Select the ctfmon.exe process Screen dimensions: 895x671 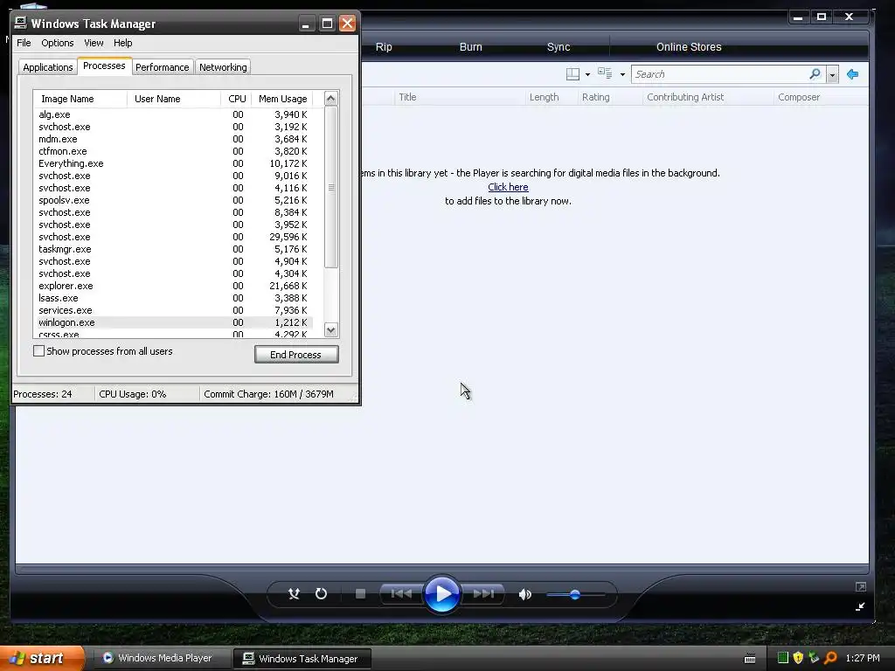(173, 151)
